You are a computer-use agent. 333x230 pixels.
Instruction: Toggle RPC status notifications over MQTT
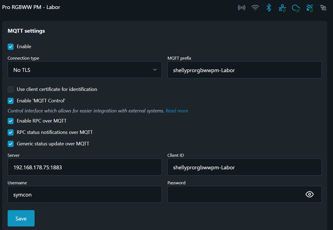pyautogui.click(x=11, y=132)
